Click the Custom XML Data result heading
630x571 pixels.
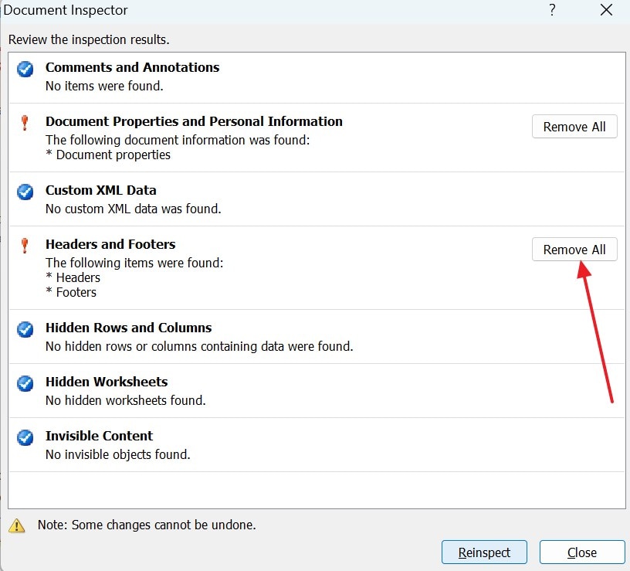[101, 190]
